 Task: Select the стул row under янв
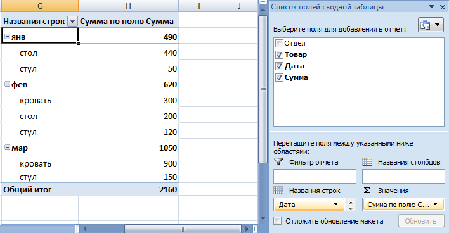click(x=40, y=68)
